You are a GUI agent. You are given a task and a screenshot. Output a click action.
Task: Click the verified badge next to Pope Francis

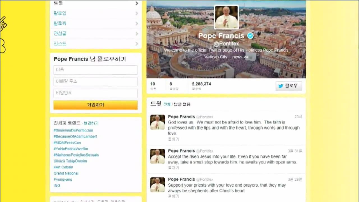pos(250,36)
